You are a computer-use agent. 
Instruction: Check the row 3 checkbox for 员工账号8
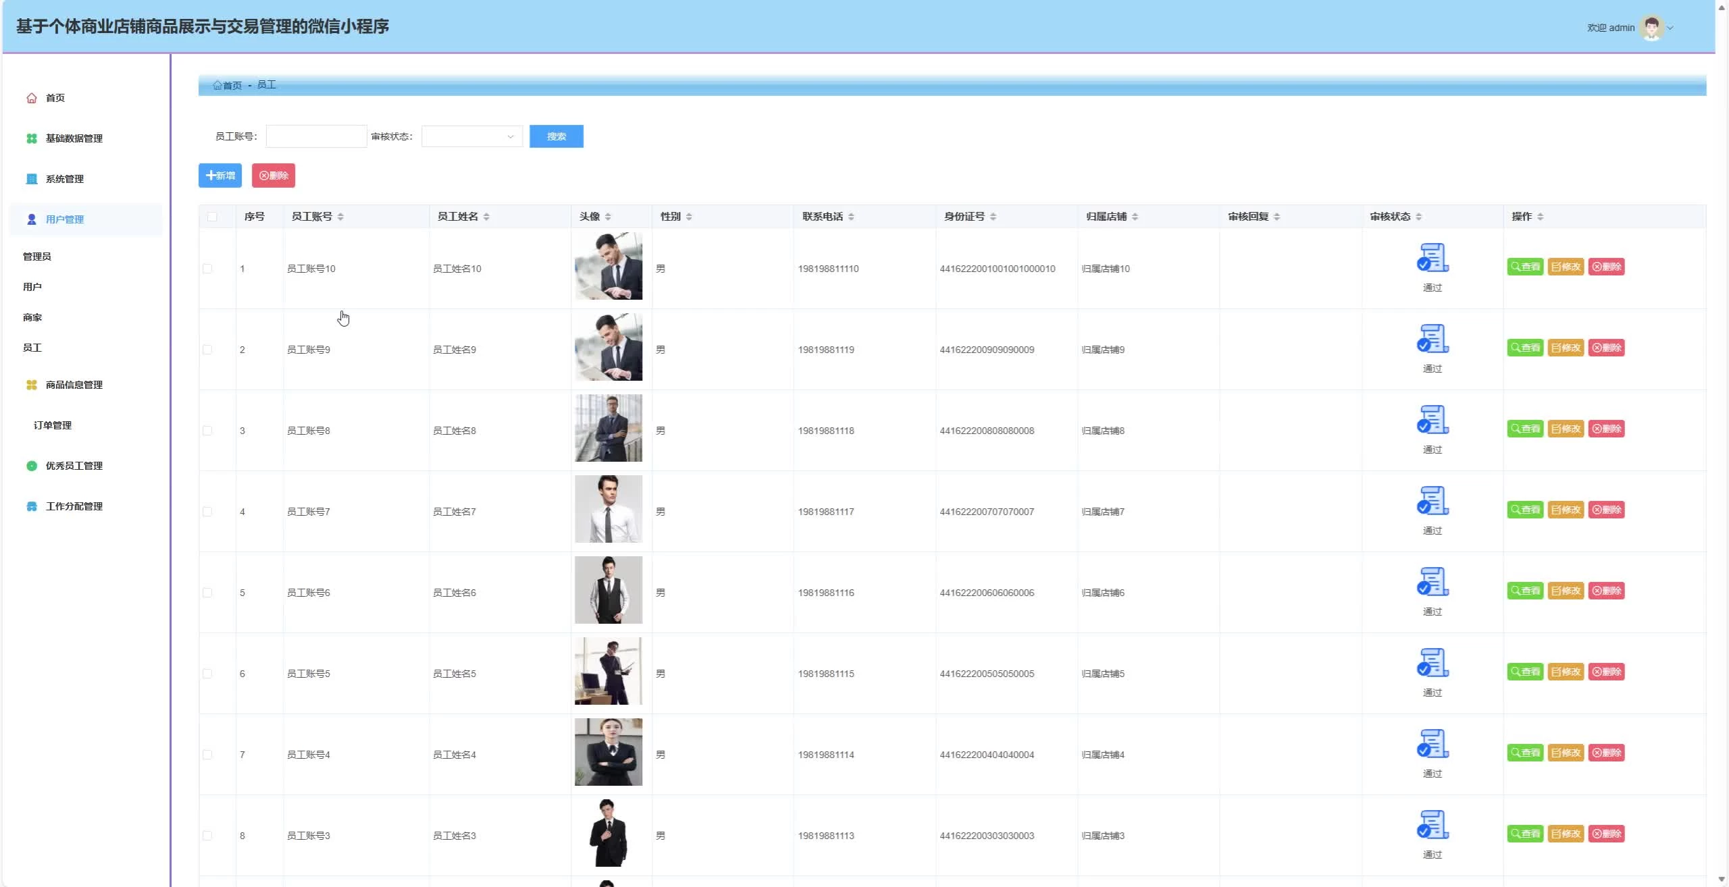[x=207, y=431]
